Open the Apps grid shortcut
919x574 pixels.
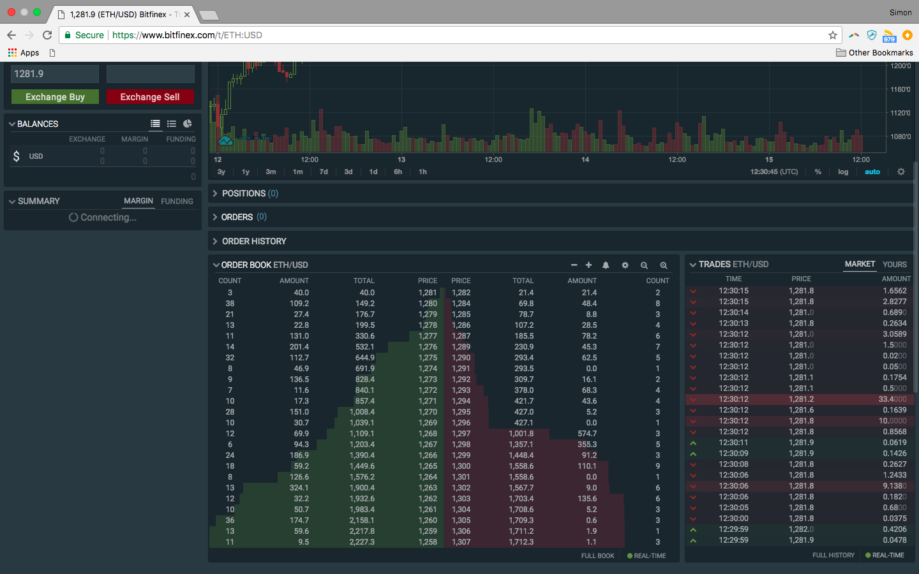pyautogui.click(x=24, y=53)
